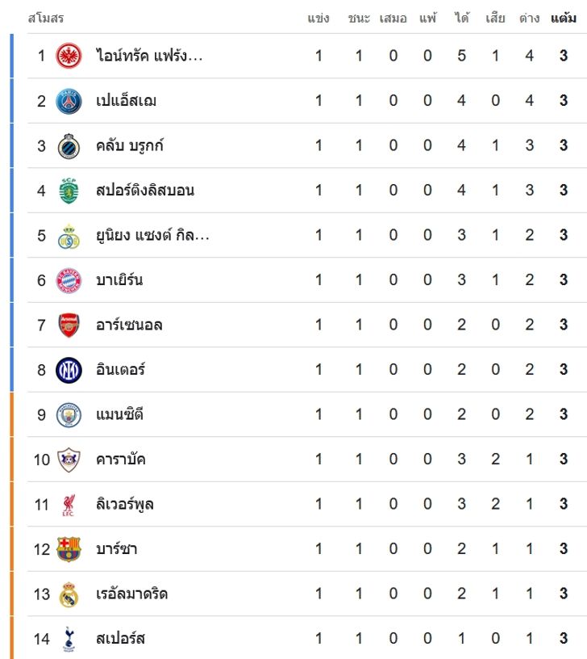Click the ชนะ wins column header
Screen dimensions: 587x659
pos(359,19)
